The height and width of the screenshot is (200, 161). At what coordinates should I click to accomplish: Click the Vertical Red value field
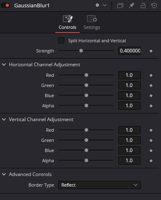click(x=129, y=130)
